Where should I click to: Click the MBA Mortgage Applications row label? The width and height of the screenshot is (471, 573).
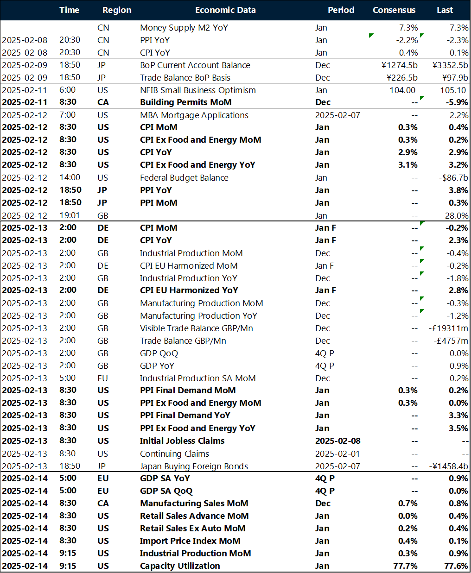pos(194,115)
